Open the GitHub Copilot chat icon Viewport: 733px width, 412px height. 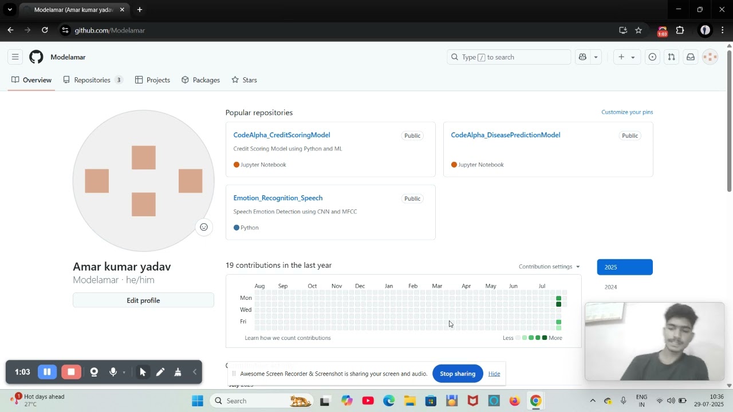[583, 57]
